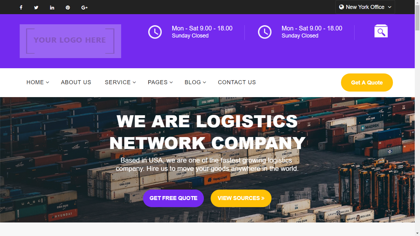The height and width of the screenshot is (236, 420).
Task: Click the VIEW SOURCES button
Action: (241, 198)
